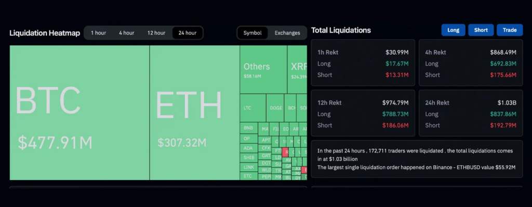The image size is (532, 207).
Task: Click the blue Trade button
Action: coord(510,30)
